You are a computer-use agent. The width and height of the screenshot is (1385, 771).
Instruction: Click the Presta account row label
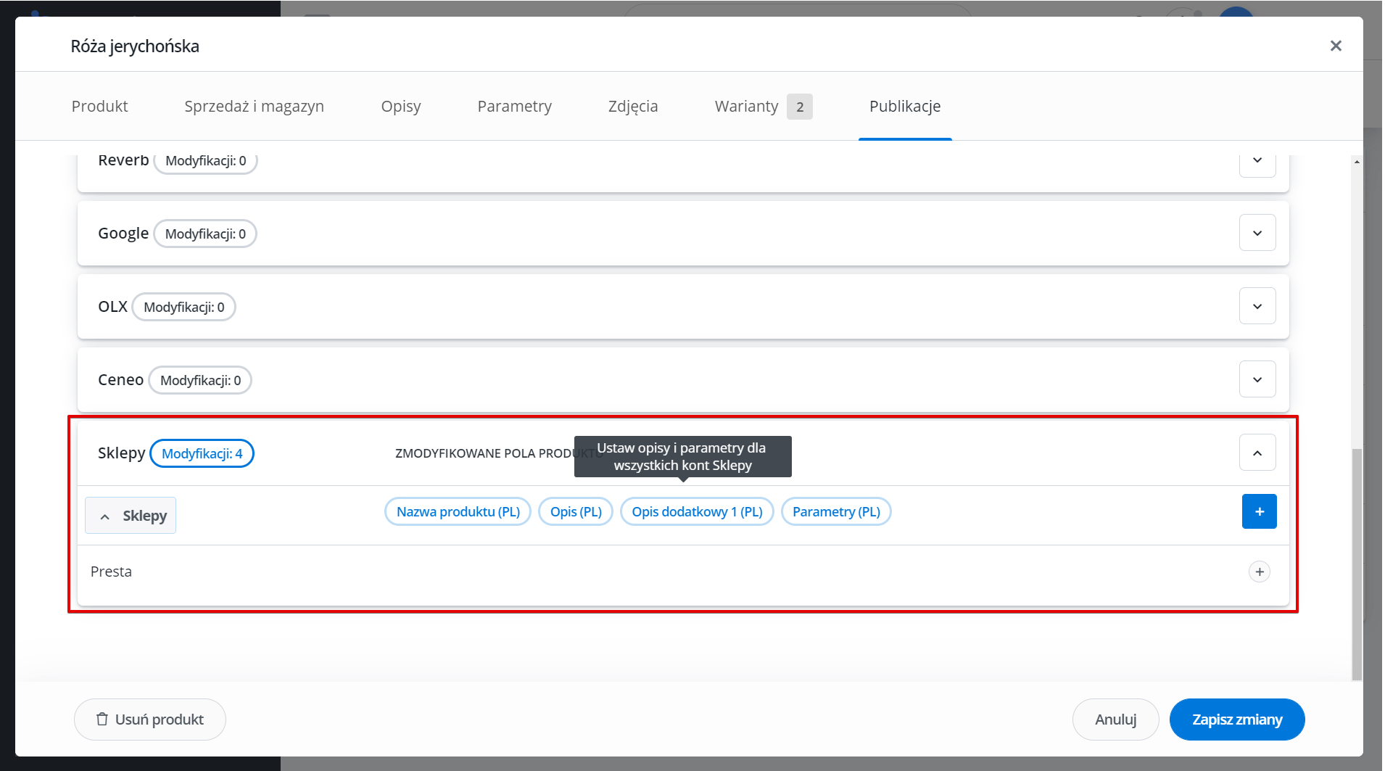[111, 572]
